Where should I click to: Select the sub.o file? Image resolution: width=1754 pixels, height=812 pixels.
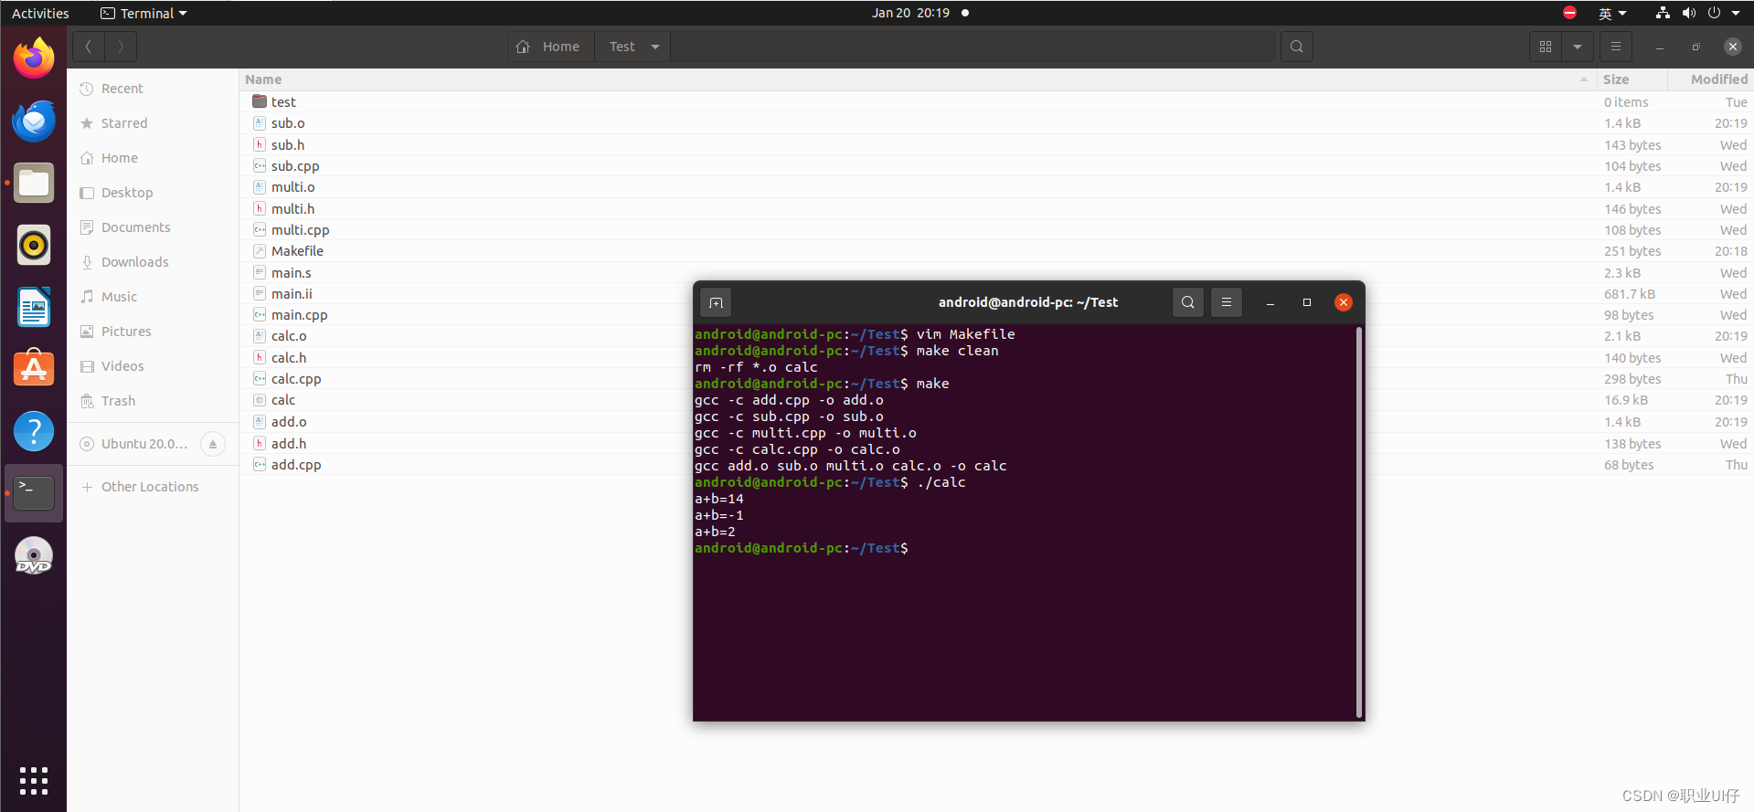click(x=996, y=123)
